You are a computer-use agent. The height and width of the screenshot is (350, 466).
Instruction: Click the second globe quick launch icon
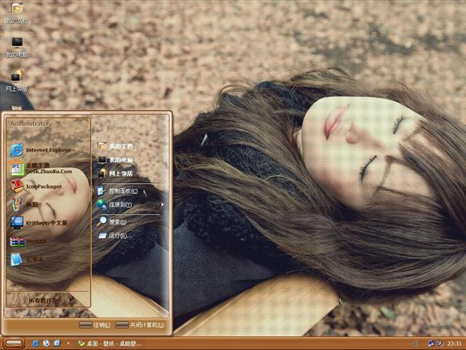pos(47,343)
